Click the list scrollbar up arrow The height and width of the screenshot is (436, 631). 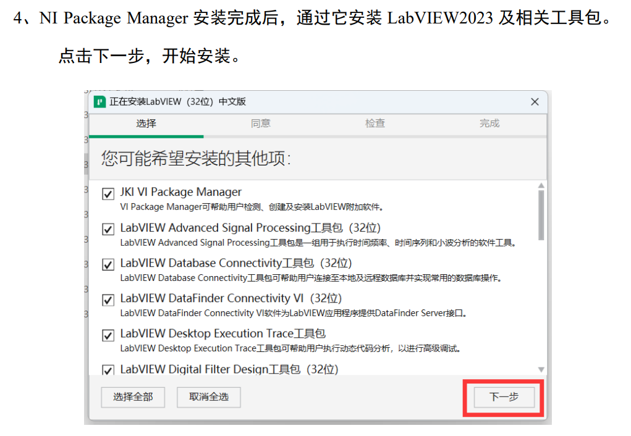[x=541, y=185]
